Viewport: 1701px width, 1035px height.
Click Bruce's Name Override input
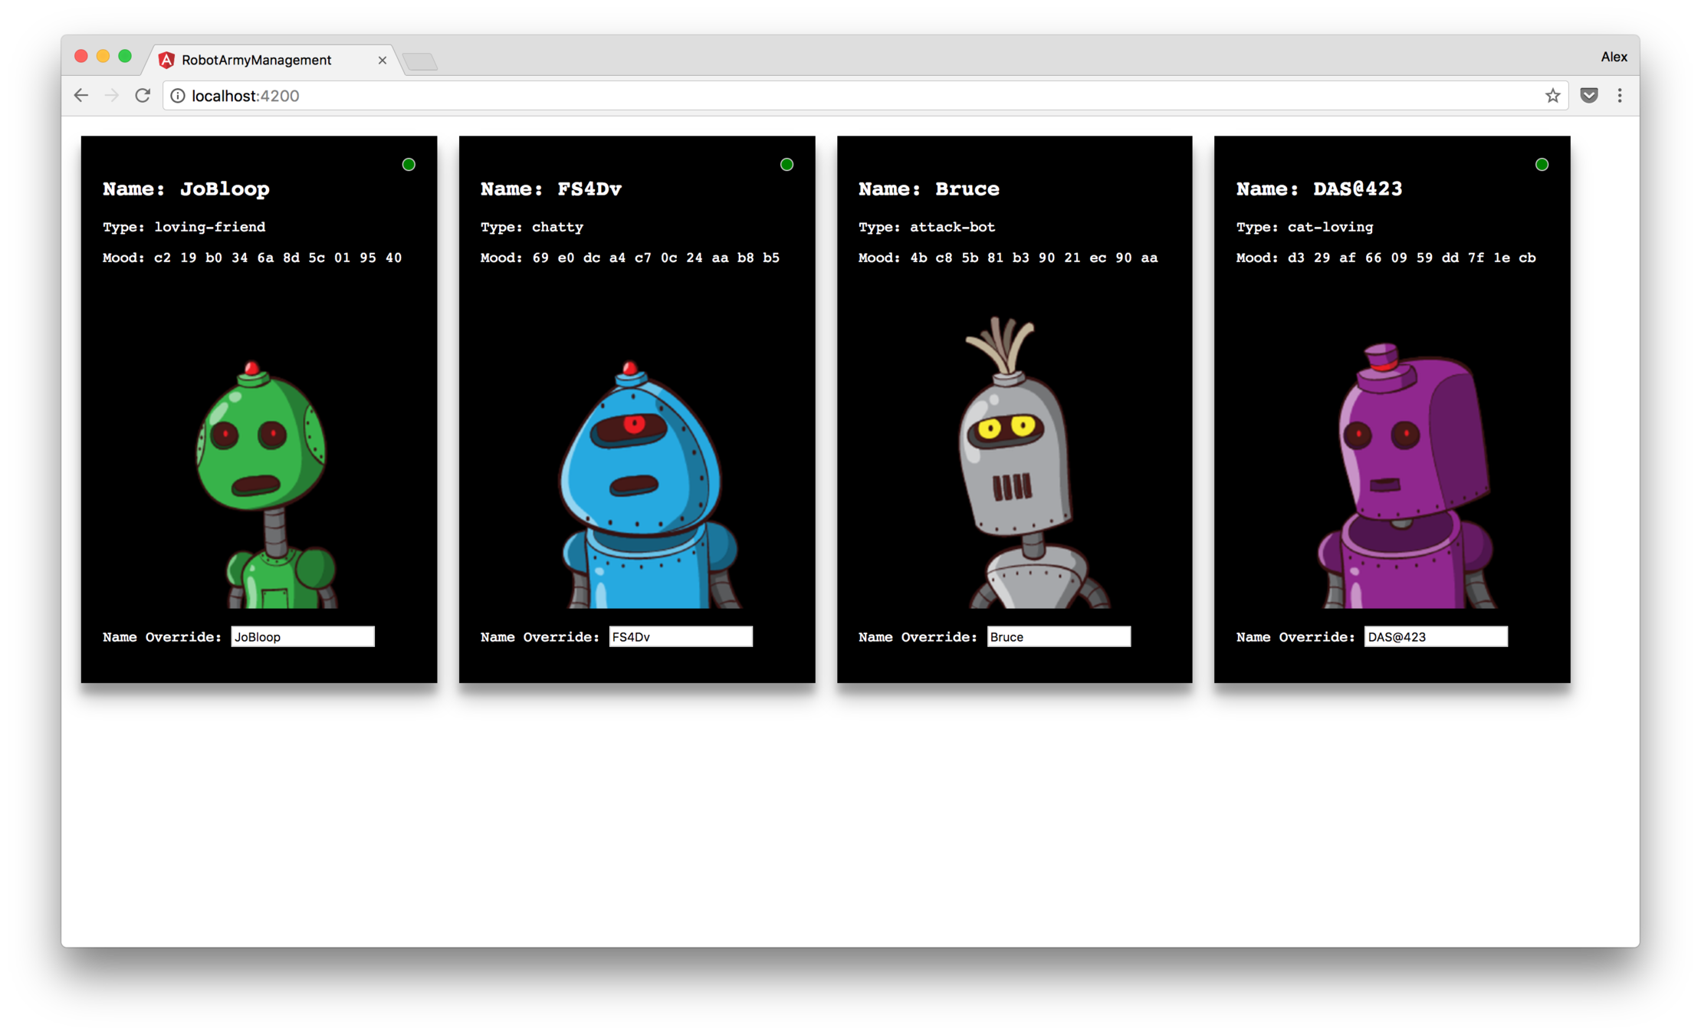(x=1058, y=636)
